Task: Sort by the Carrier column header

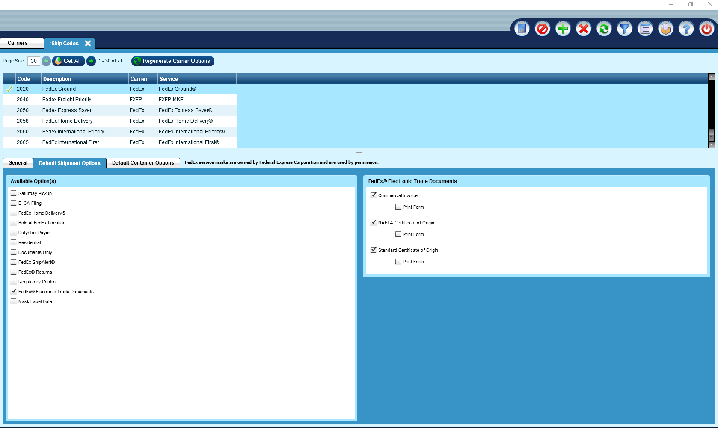Action: [x=143, y=79]
